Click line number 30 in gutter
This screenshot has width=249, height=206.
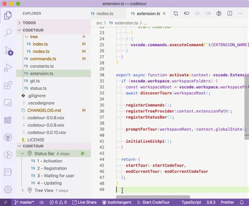[x=102, y=75]
